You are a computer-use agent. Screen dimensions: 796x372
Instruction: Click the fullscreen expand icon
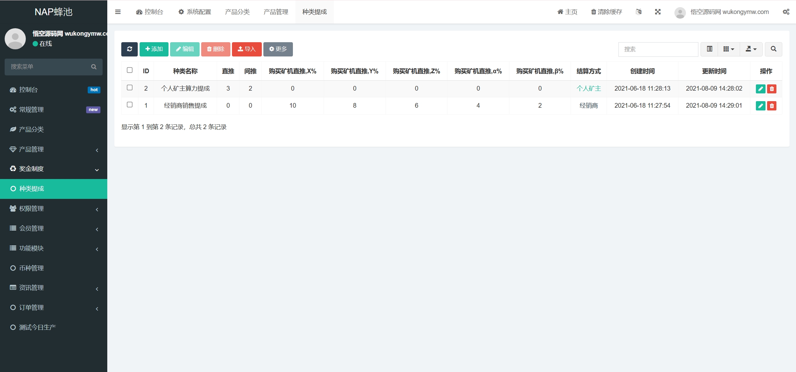coord(658,12)
